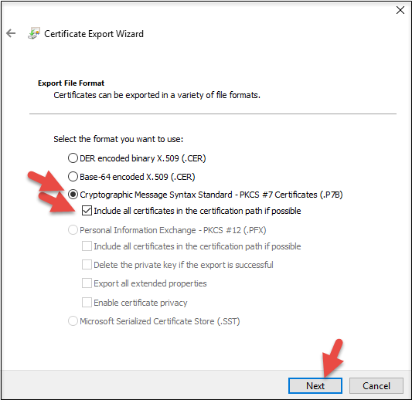Click 'Select the format you want to use:' text
This screenshot has width=412, height=400.
(x=118, y=139)
